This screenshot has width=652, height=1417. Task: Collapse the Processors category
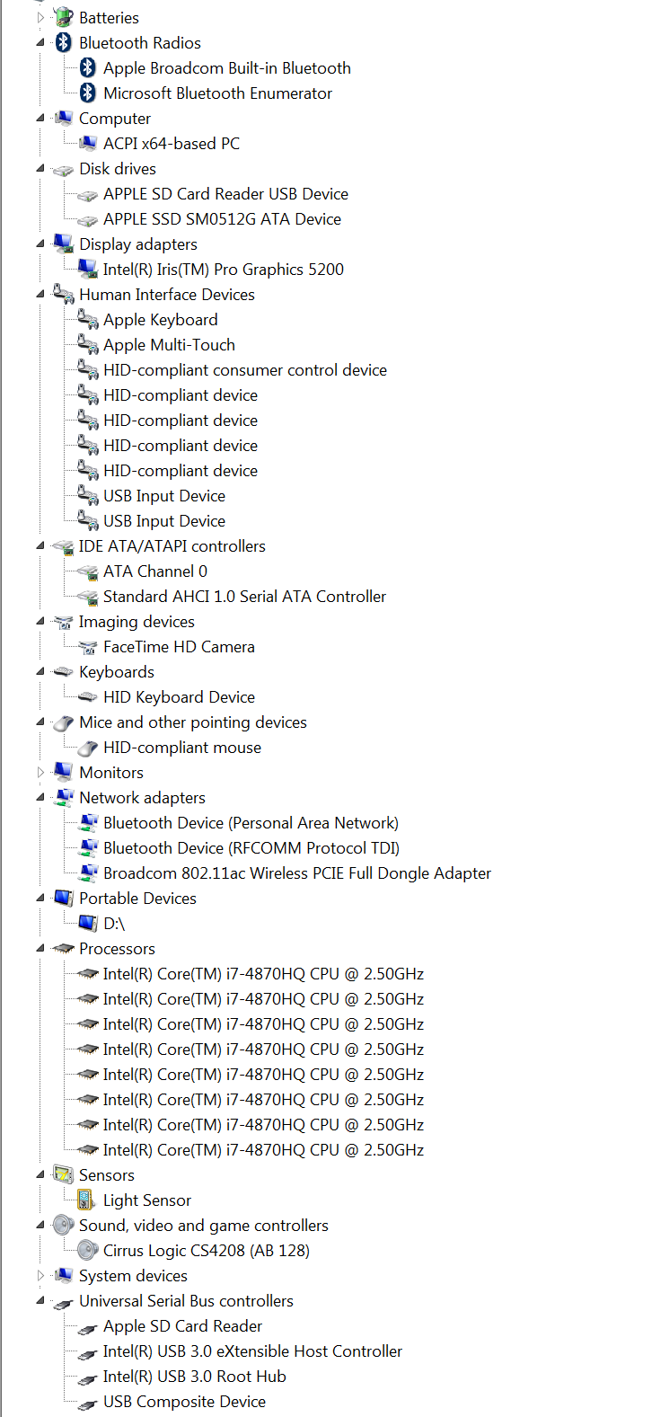point(40,949)
